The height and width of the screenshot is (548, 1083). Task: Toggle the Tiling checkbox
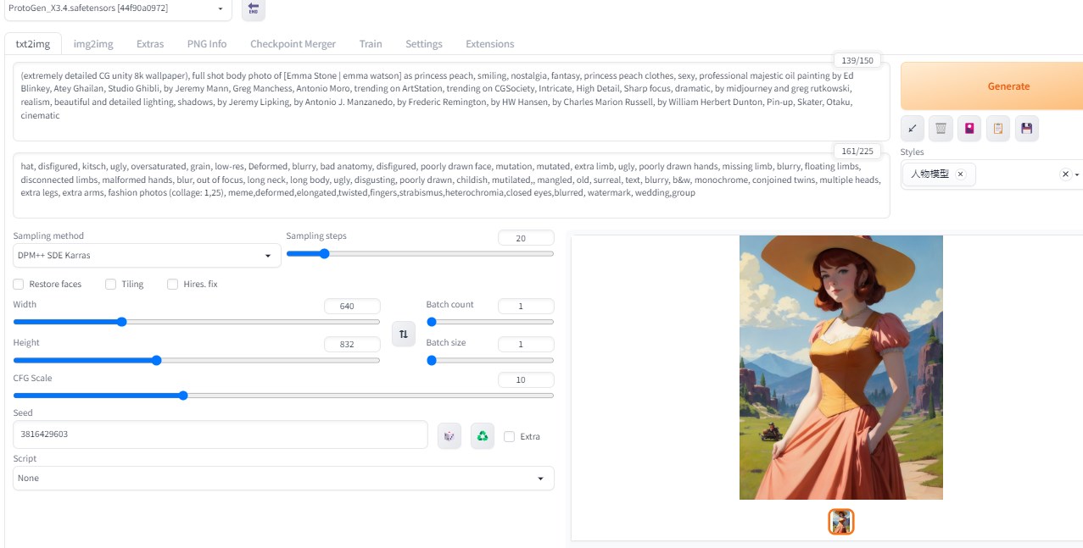point(110,285)
